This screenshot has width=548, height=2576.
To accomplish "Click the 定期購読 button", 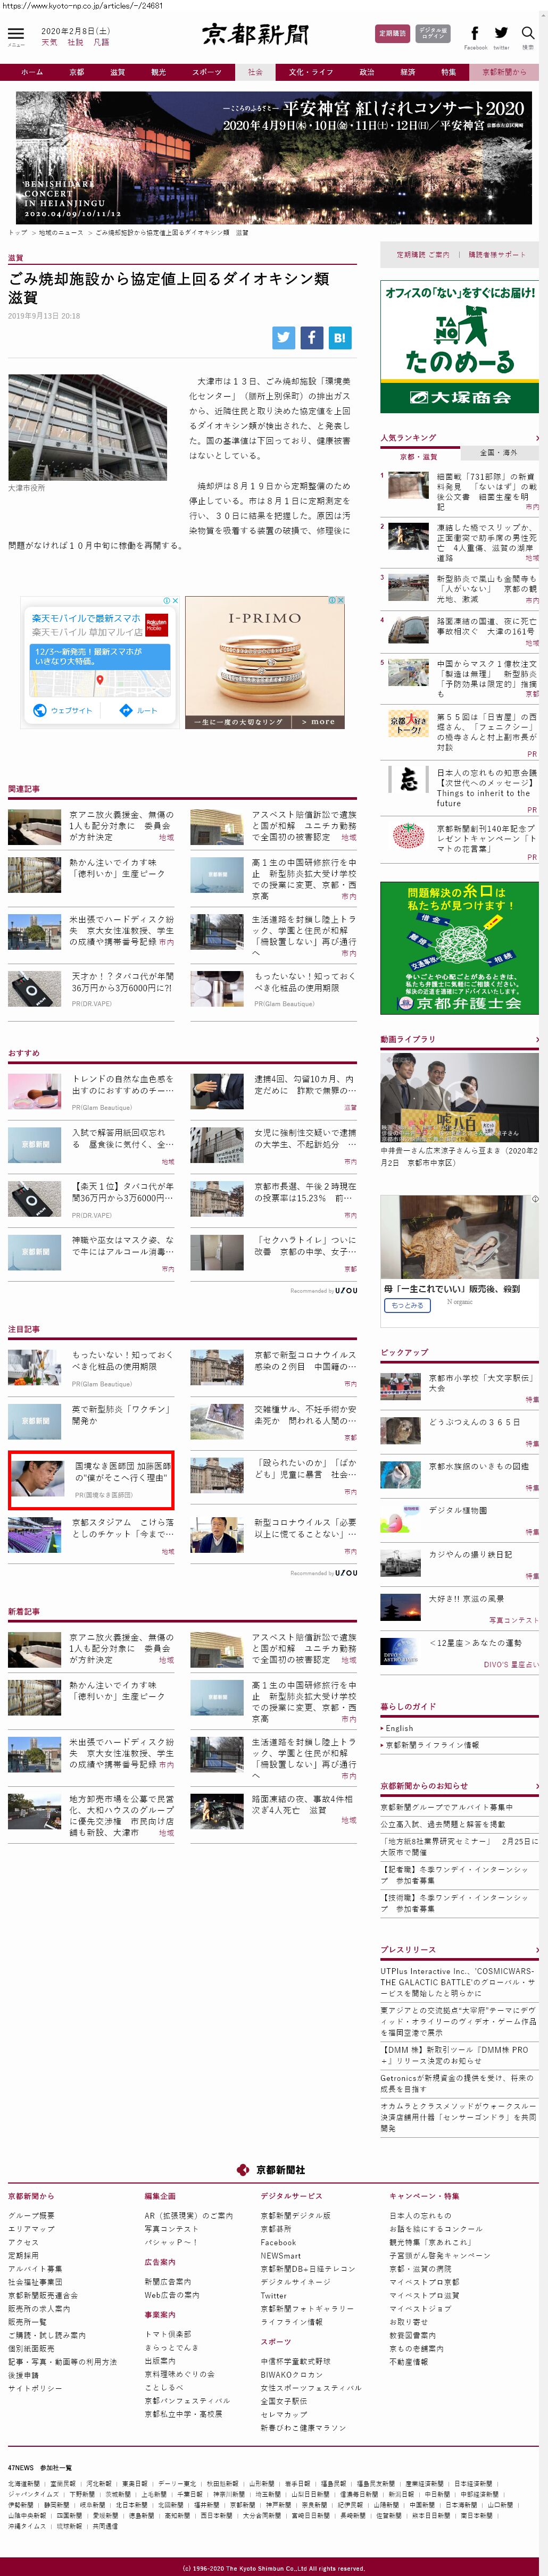I will point(392,34).
